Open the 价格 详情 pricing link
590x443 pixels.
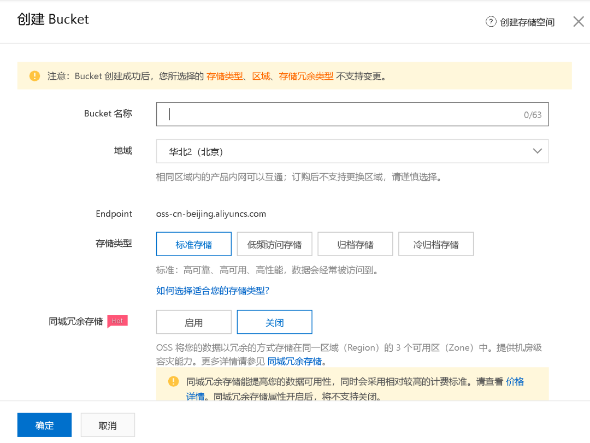coord(515,382)
